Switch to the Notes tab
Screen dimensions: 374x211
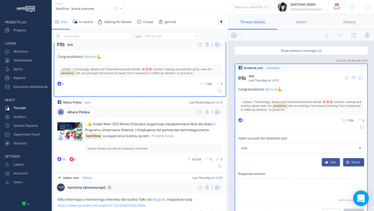(301, 22)
